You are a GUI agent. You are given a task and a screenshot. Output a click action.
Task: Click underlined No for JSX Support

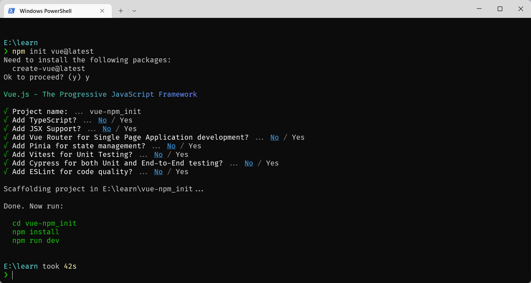[x=107, y=129]
